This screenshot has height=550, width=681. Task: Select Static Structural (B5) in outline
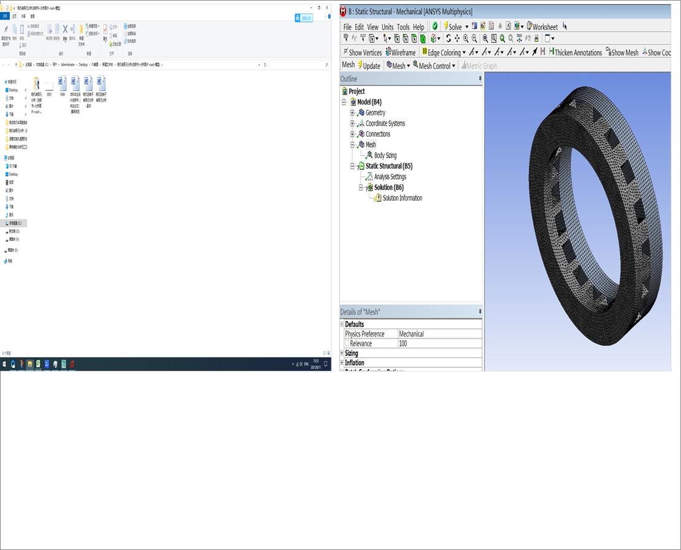[x=389, y=166]
